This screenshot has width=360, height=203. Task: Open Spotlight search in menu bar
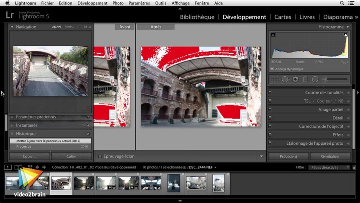tap(342, 3)
